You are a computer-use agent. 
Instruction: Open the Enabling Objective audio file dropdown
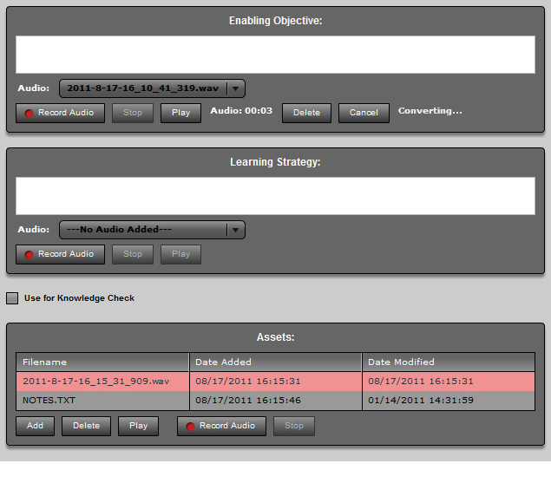[x=235, y=88]
